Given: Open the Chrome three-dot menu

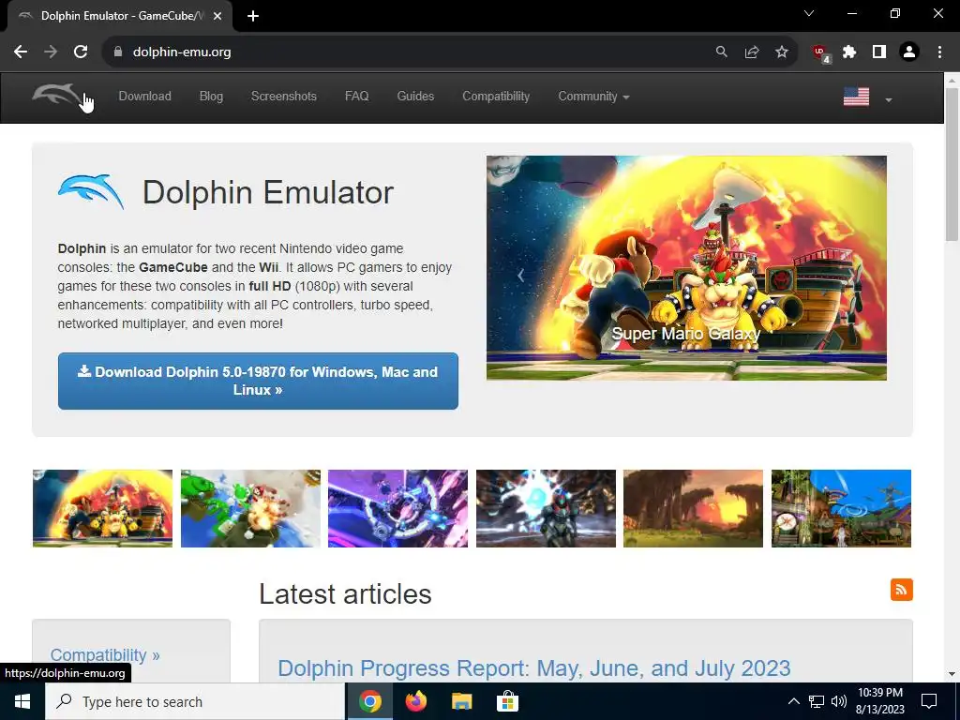Looking at the screenshot, I should (x=939, y=52).
